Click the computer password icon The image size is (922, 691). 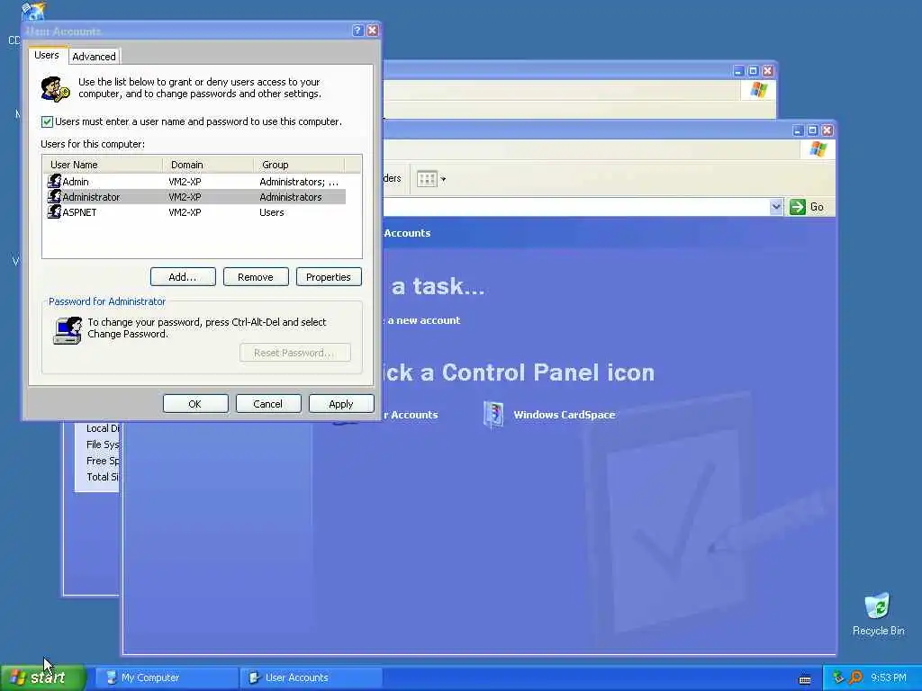[x=68, y=330]
